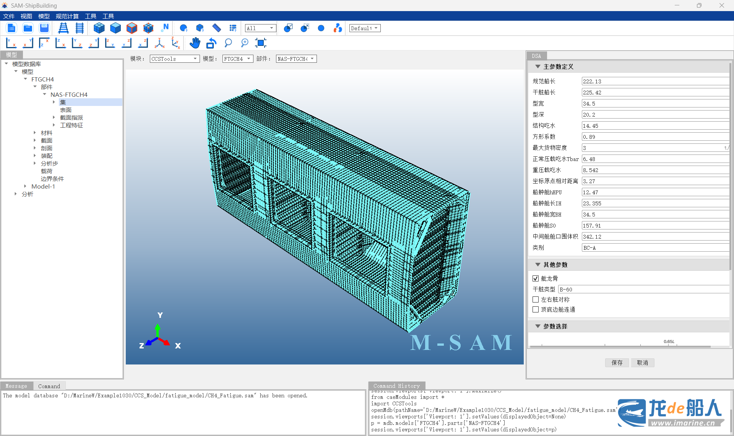The image size is (734, 436).
Task: Switch to the Command tab
Action: click(49, 386)
